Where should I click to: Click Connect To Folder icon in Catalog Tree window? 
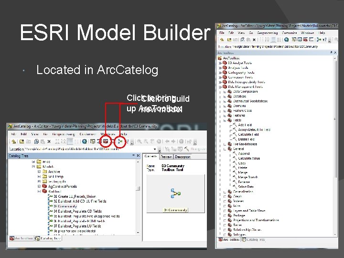click(21, 141)
